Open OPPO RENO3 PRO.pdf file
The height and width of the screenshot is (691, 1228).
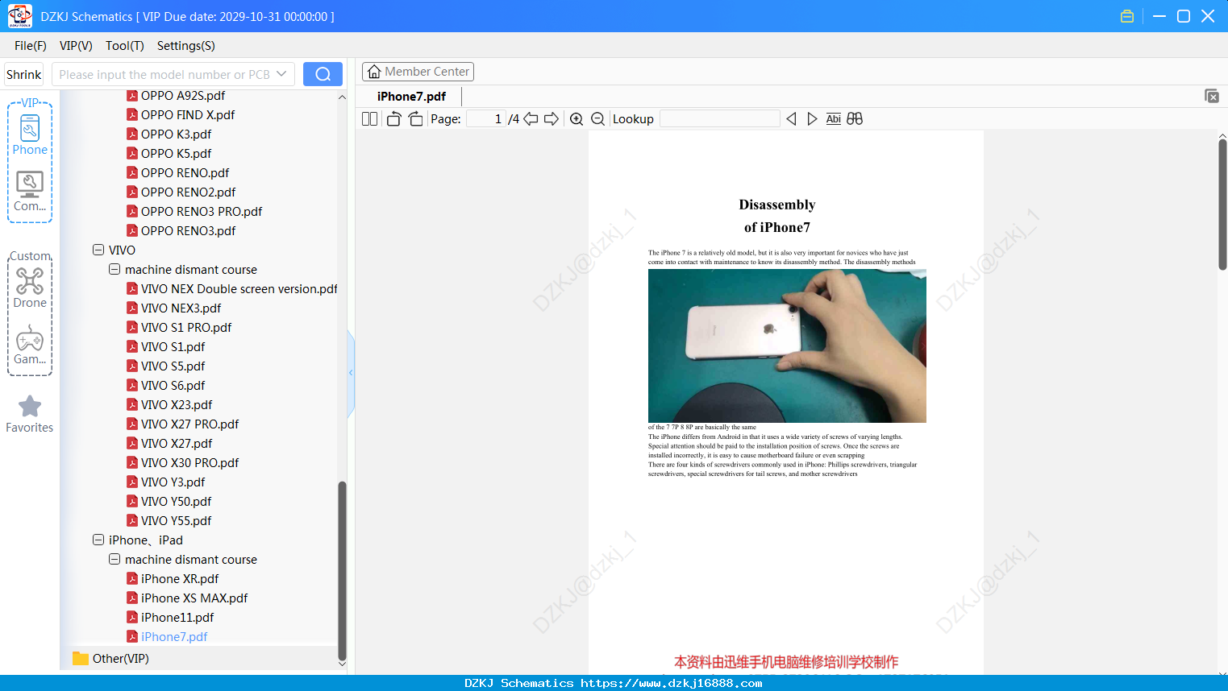tap(194, 211)
